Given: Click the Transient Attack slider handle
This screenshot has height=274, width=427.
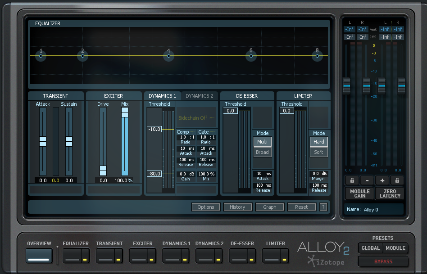Looking at the screenshot, I should click(x=43, y=141).
